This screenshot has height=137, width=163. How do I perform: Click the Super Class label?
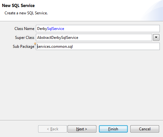pos(25,38)
